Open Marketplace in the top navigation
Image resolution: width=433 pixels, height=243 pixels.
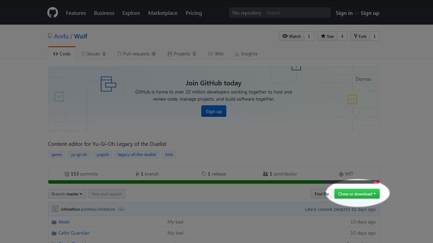click(163, 13)
